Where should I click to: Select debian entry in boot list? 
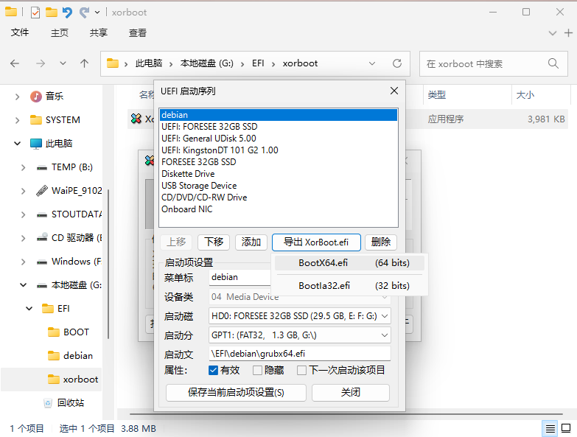[279, 115]
